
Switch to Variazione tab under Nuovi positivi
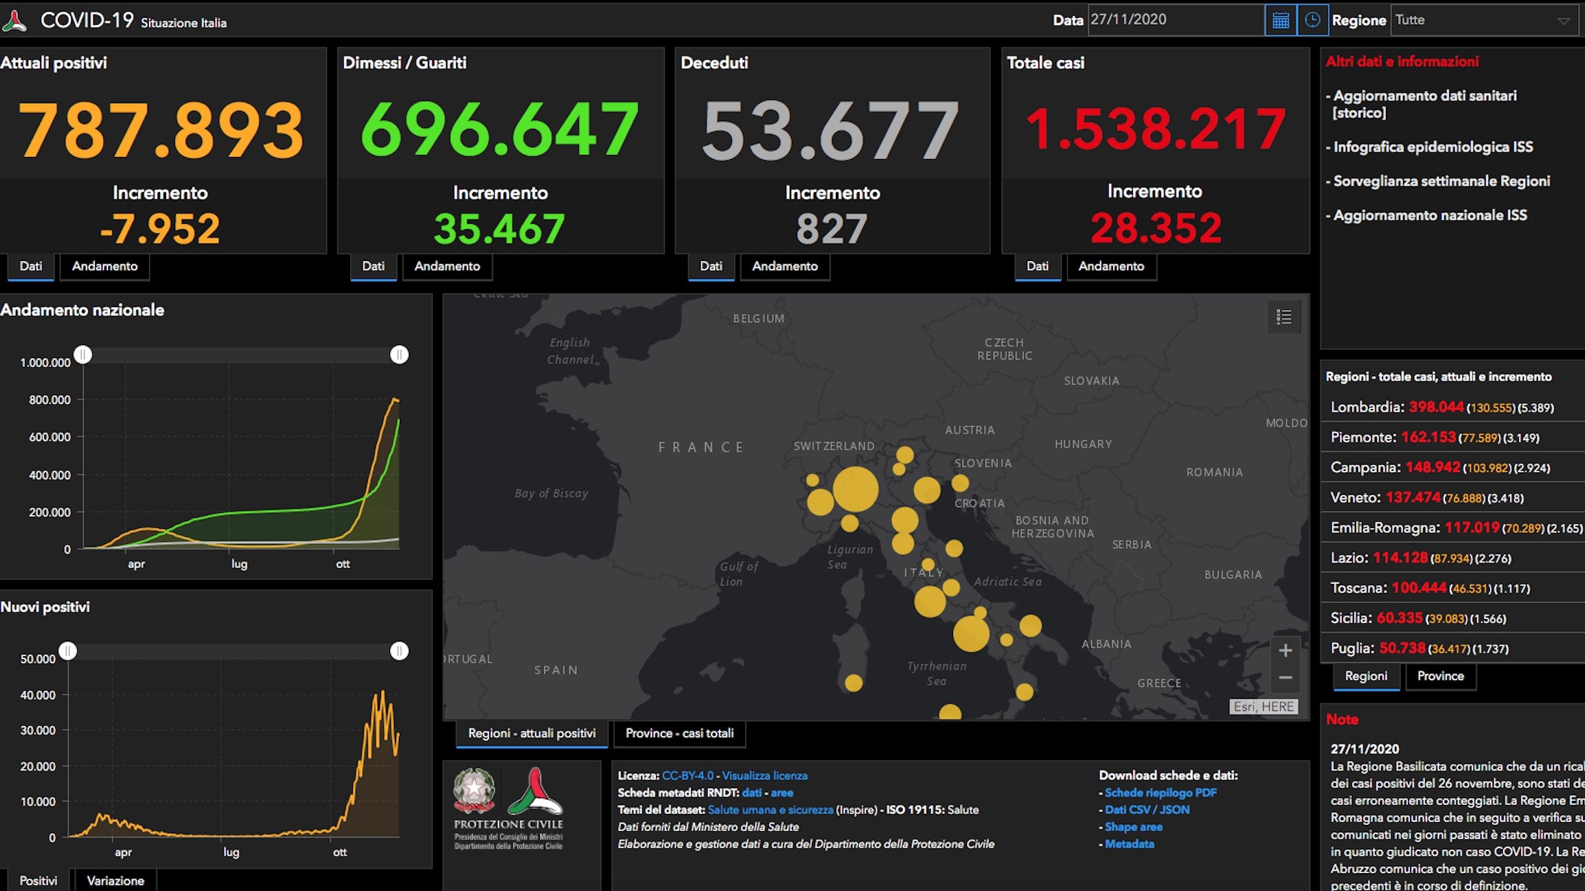[116, 880]
